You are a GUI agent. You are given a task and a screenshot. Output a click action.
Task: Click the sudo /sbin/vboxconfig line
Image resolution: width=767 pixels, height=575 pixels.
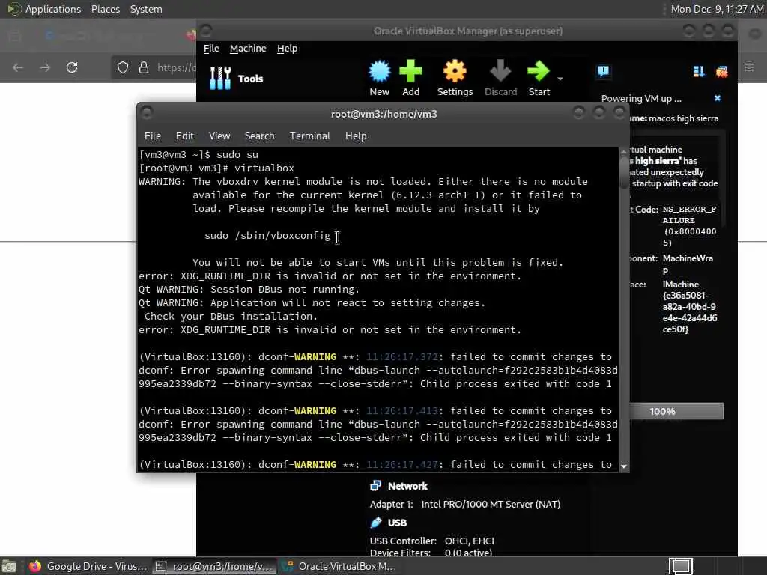[267, 236]
